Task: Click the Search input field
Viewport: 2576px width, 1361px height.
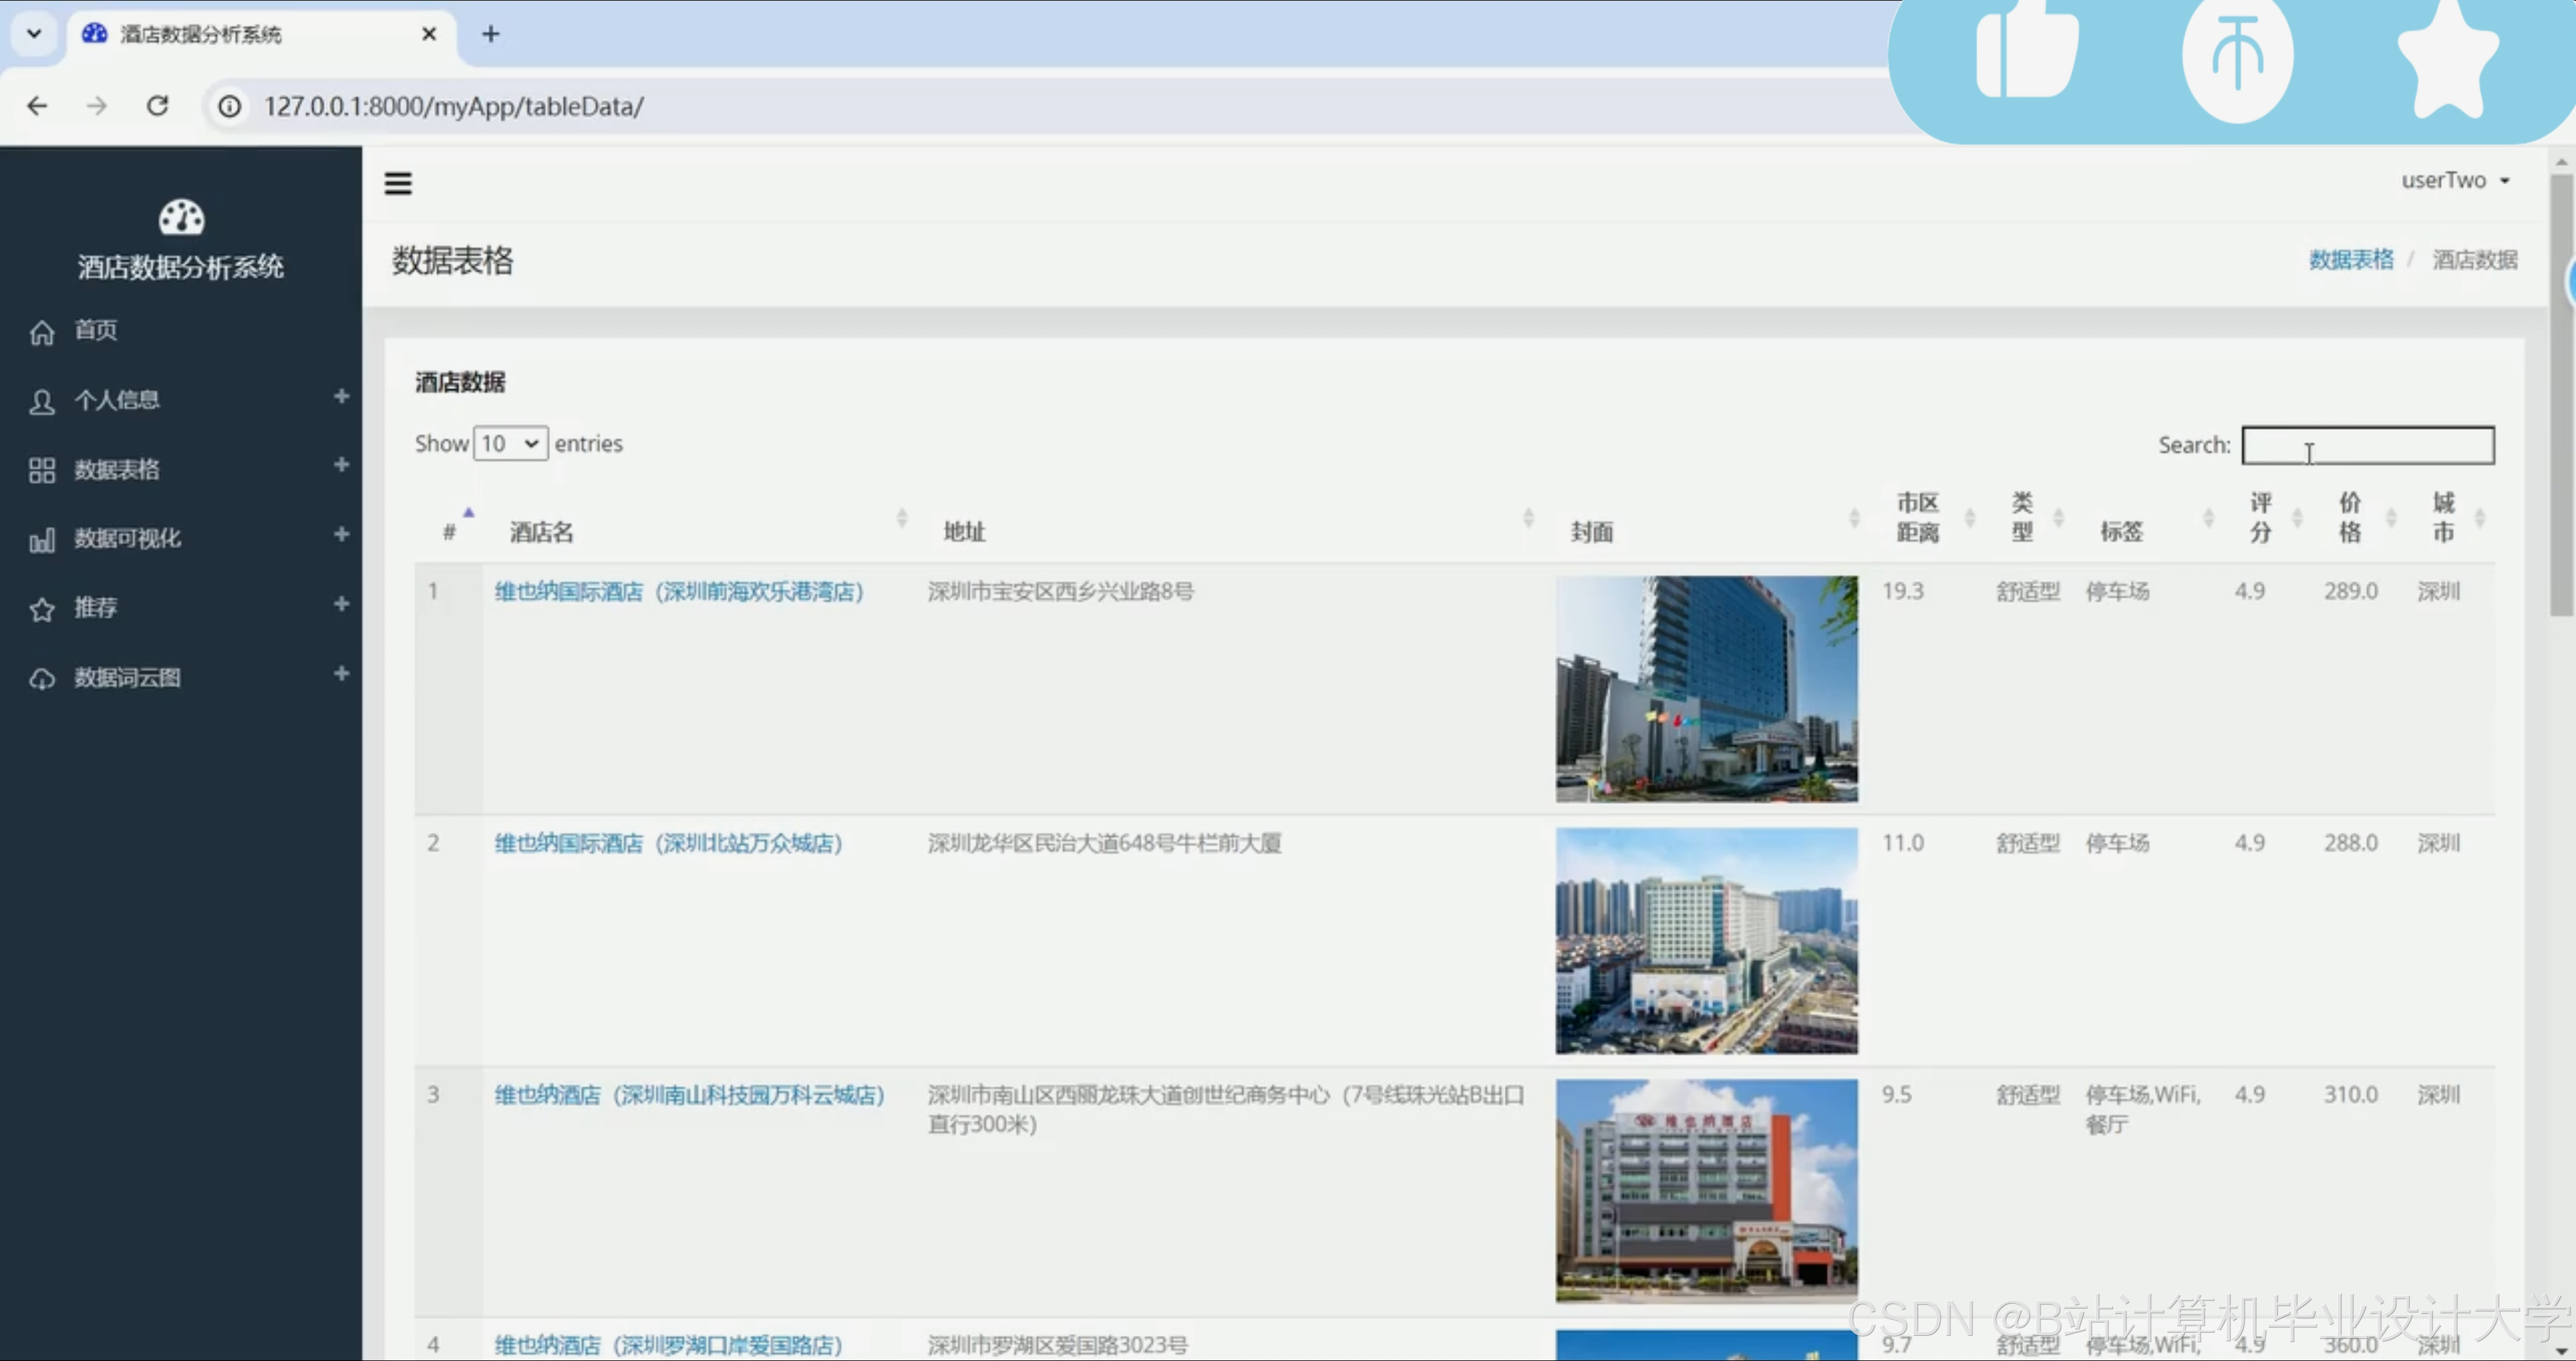Action: 2367,445
